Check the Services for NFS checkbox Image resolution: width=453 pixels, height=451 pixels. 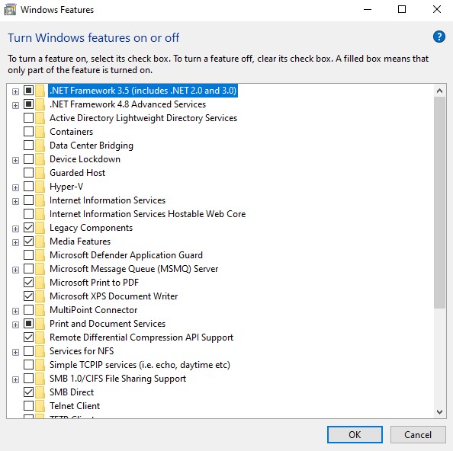tap(29, 350)
